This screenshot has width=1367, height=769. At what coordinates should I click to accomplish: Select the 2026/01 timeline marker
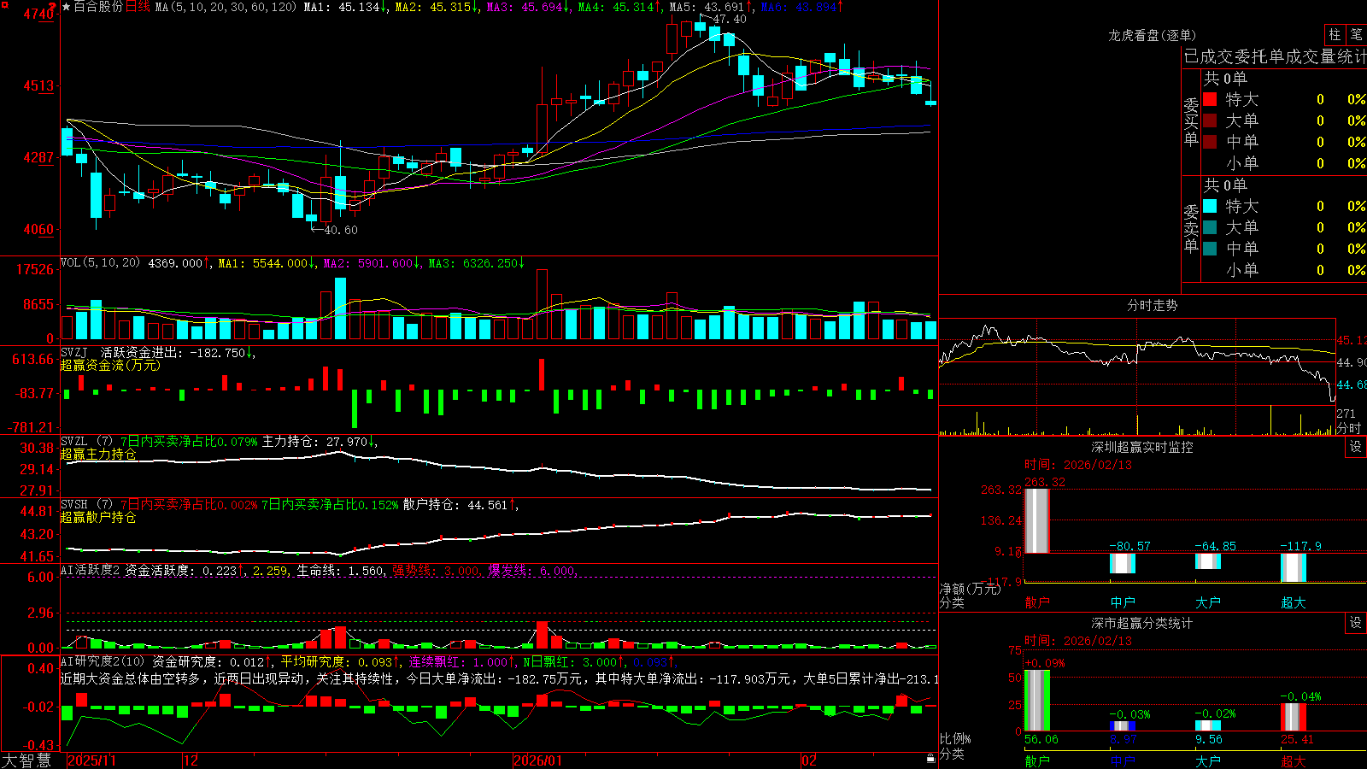tap(538, 760)
